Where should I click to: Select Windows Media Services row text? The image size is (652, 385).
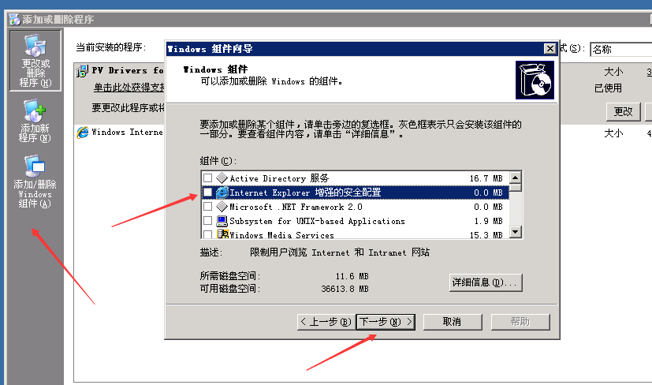pyautogui.click(x=281, y=235)
